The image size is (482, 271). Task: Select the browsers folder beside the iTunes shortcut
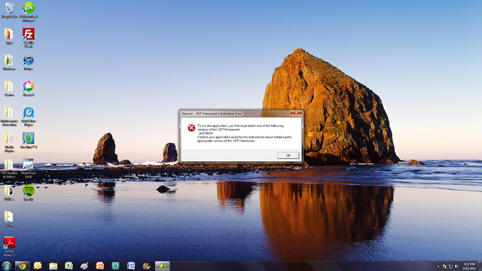coord(9,62)
